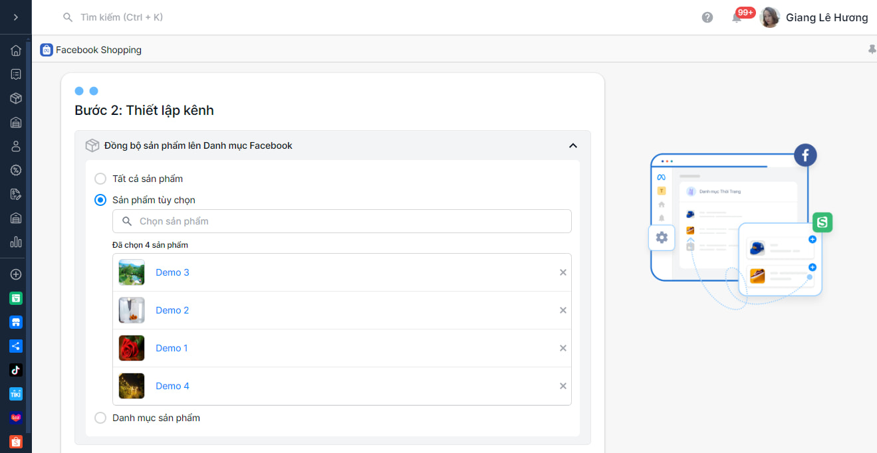Open the reports bar chart icon
This screenshot has width=877, height=453.
16,242
